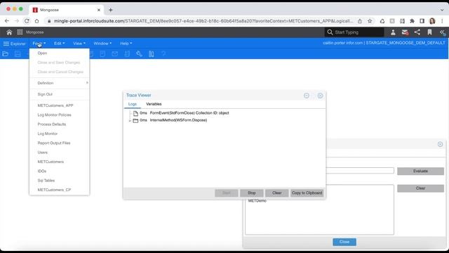Viewport: 449px width, 253px height.
Task: Switch to the Logs tab
Action: click(133, 104)
